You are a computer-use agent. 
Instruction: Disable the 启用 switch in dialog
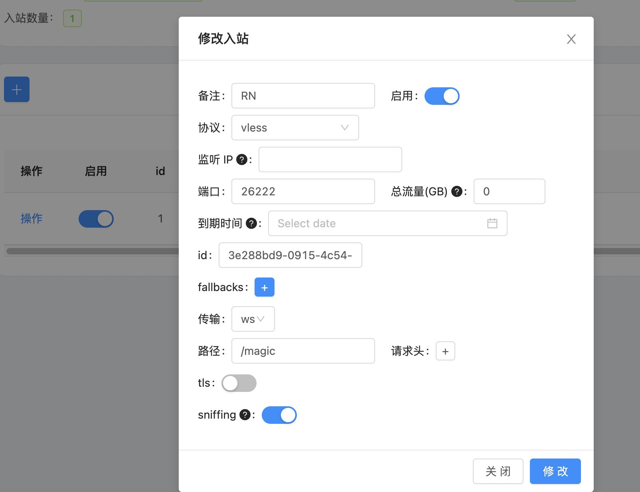point(442,96)
